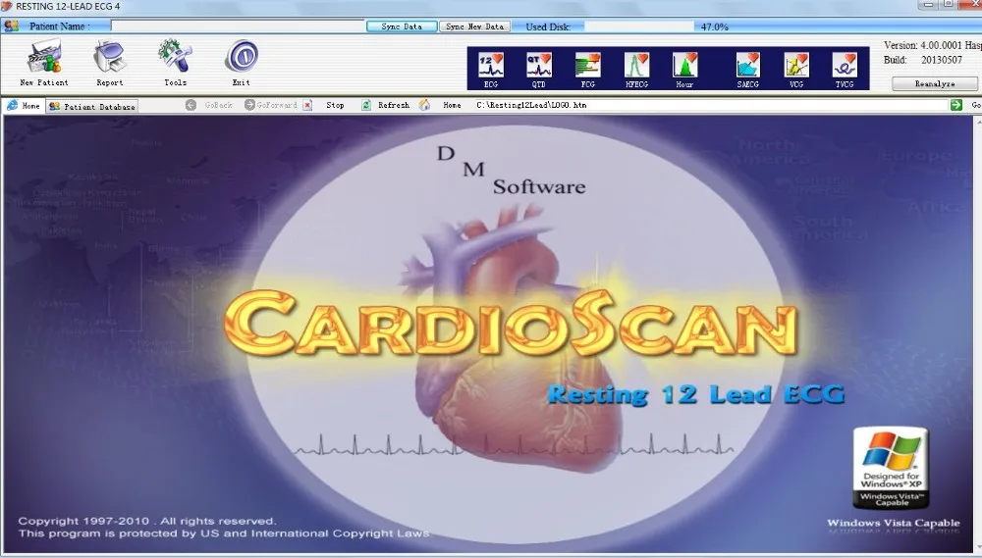Click the Refresh page icon
The height and width of the screenshot is (558, 982).
coord(365,105)
